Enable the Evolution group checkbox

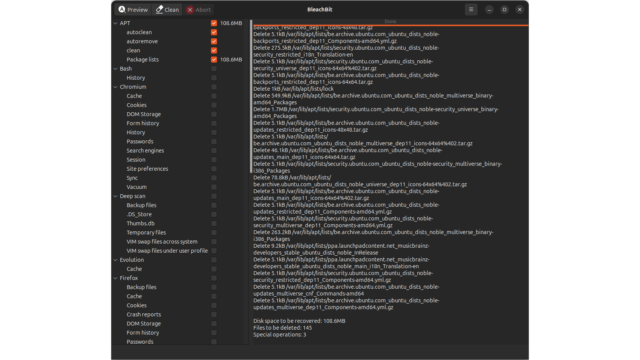point(214,260)
